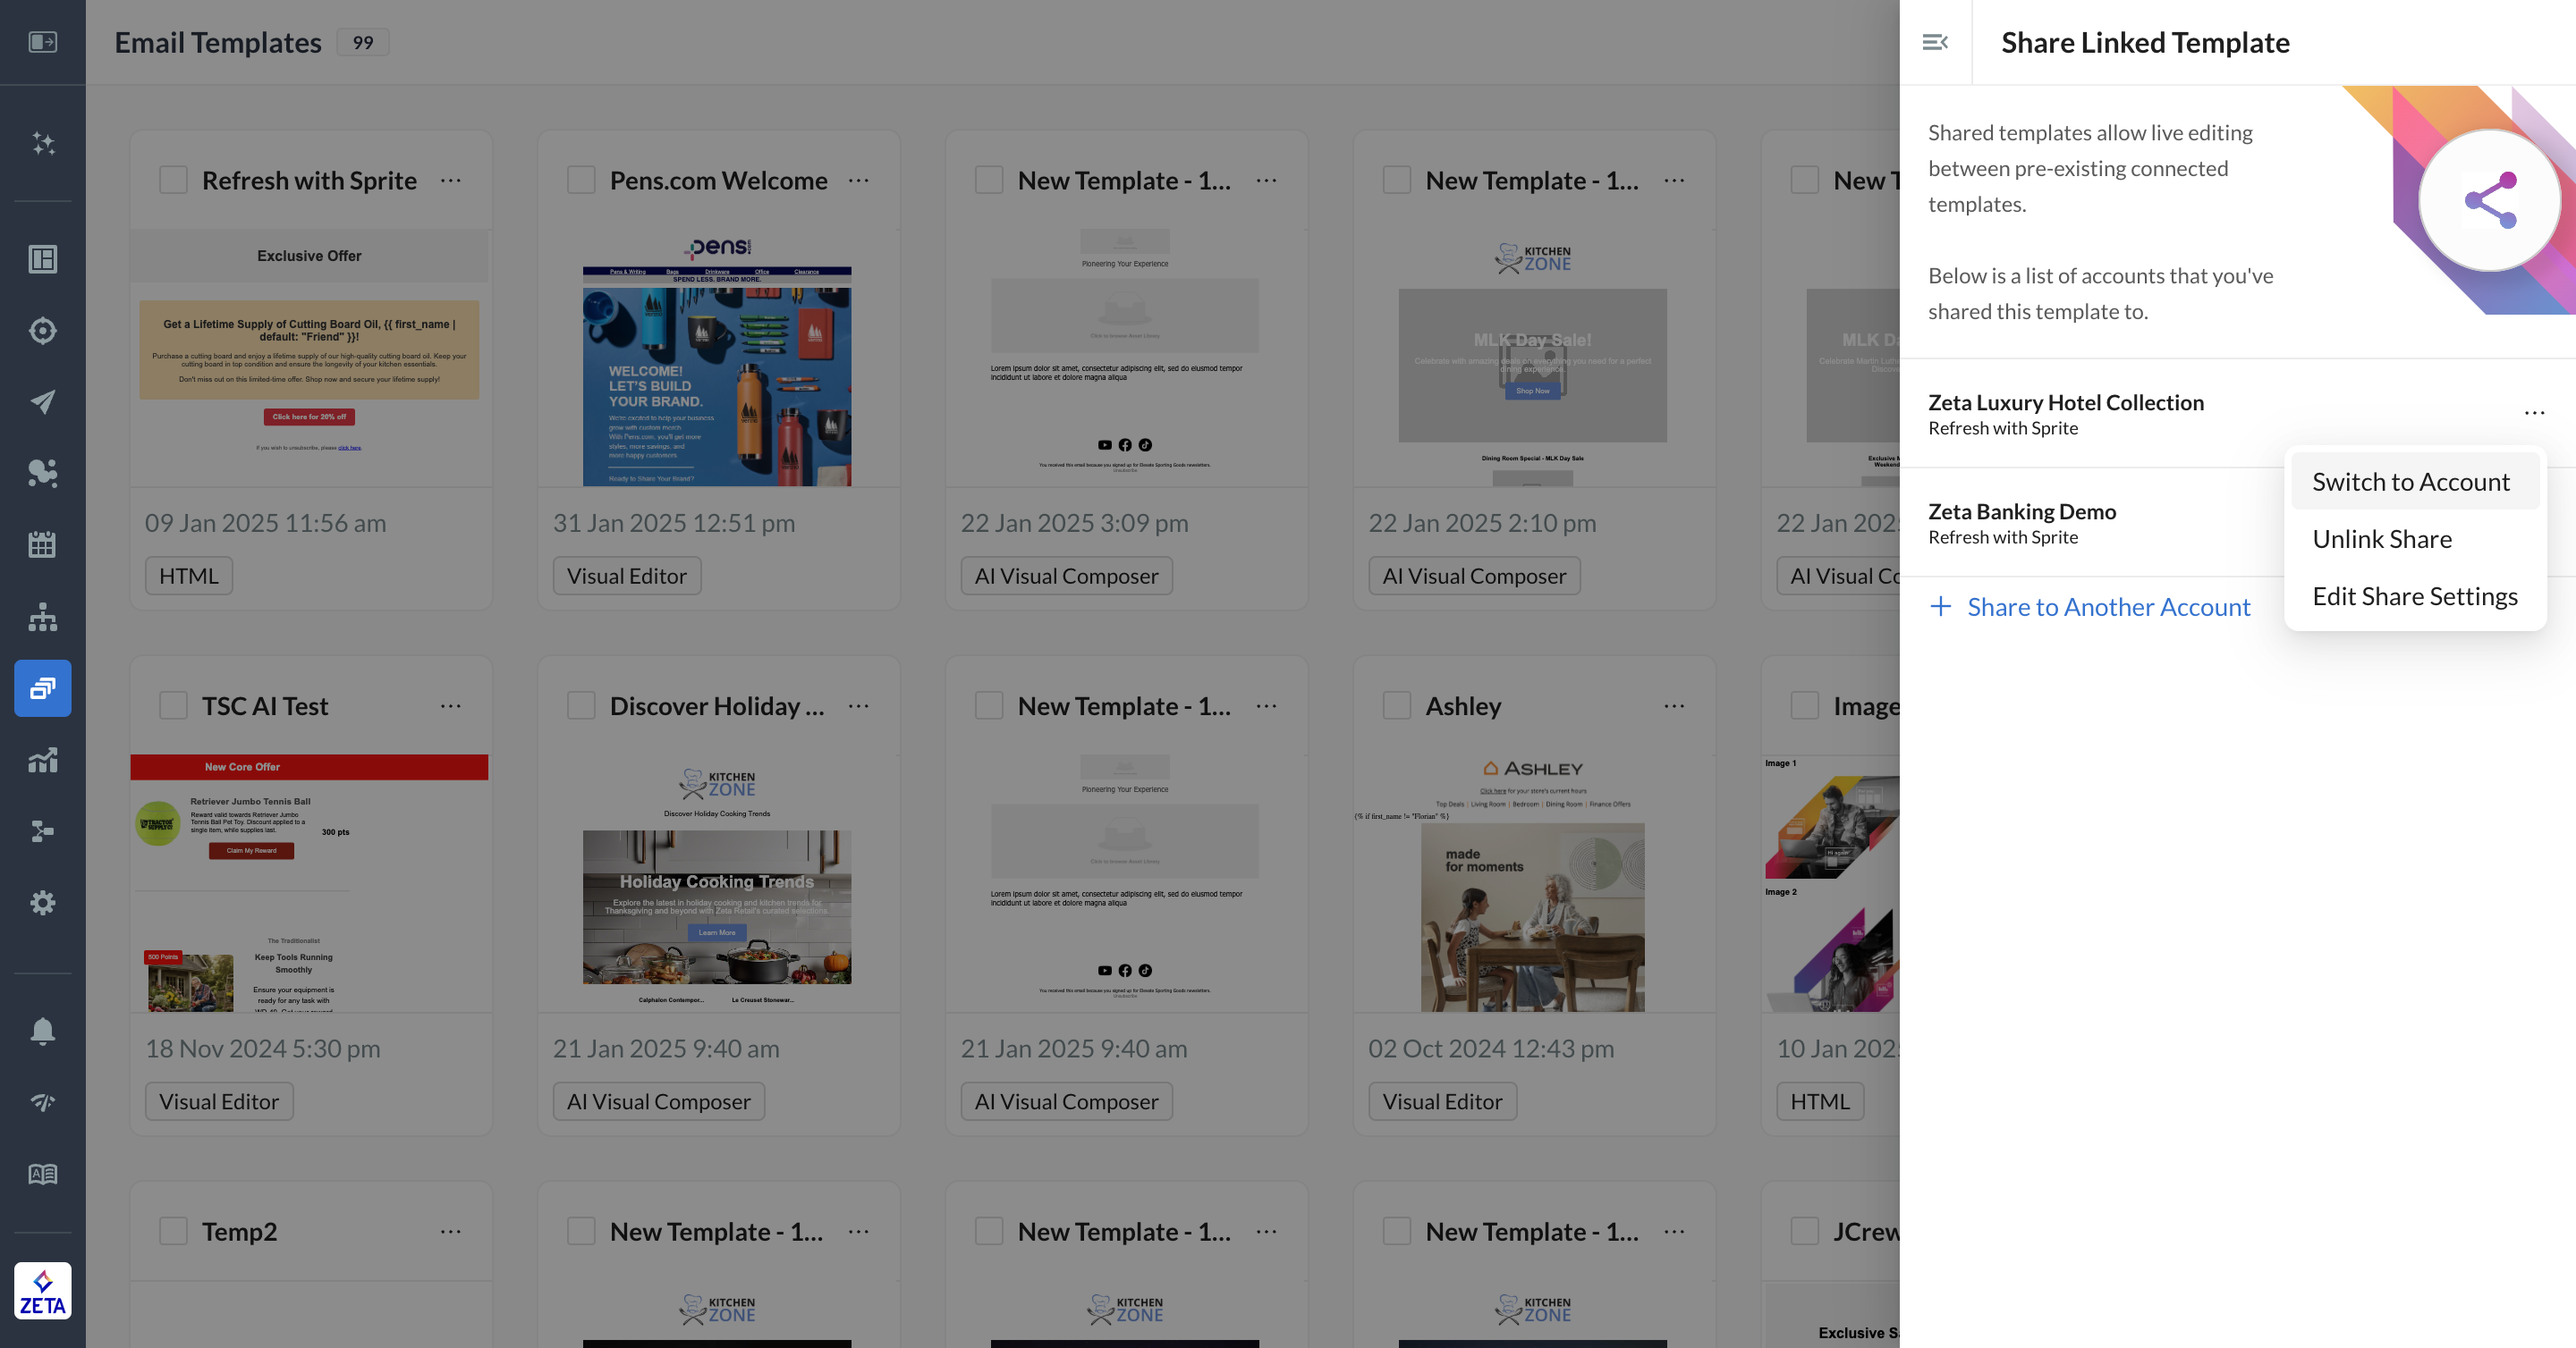The image size is (2576, 1348).
Task: Click the ZETA logo in sidebar
Action: coord(43,1290)
